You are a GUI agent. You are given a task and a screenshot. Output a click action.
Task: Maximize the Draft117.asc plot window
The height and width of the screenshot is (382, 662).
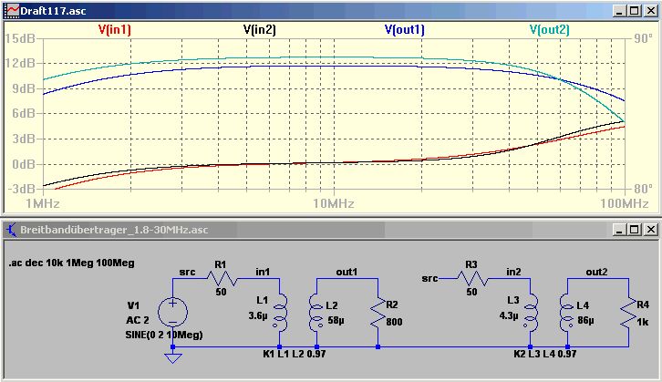point(635,11)
